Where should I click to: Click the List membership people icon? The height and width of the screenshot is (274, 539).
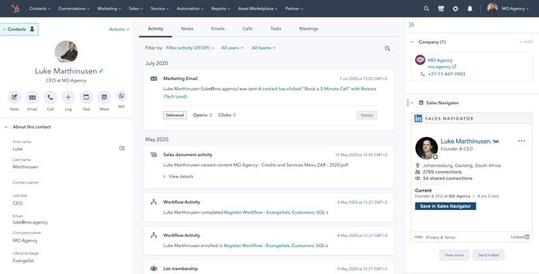(x=154, y=269)
